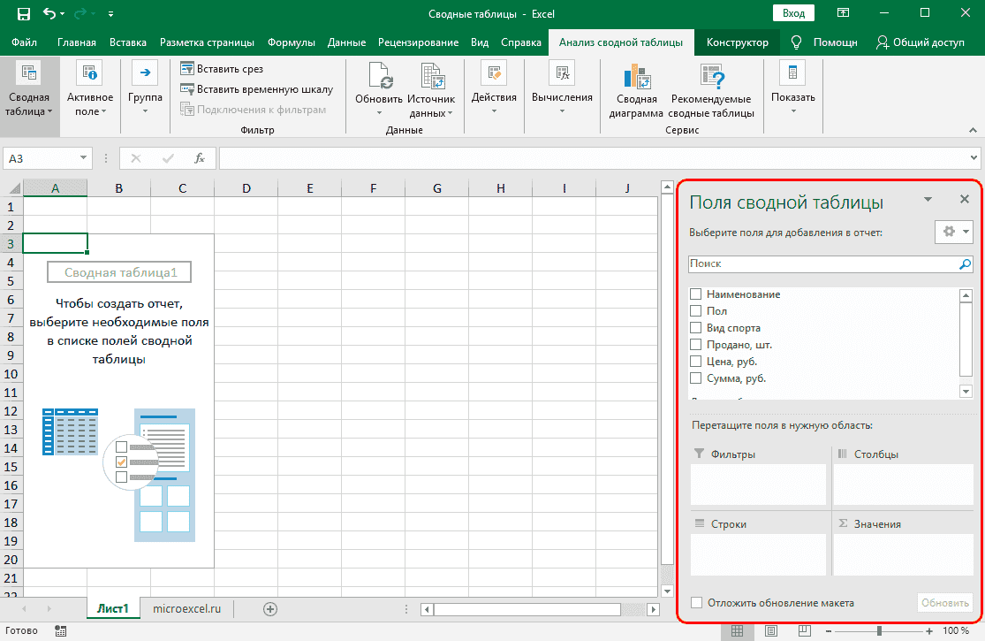This screenshot has height=641, width=985.
Task: Open the Name Box dropdown arrow
Action: pyautogui.click(x=84, y=158)
